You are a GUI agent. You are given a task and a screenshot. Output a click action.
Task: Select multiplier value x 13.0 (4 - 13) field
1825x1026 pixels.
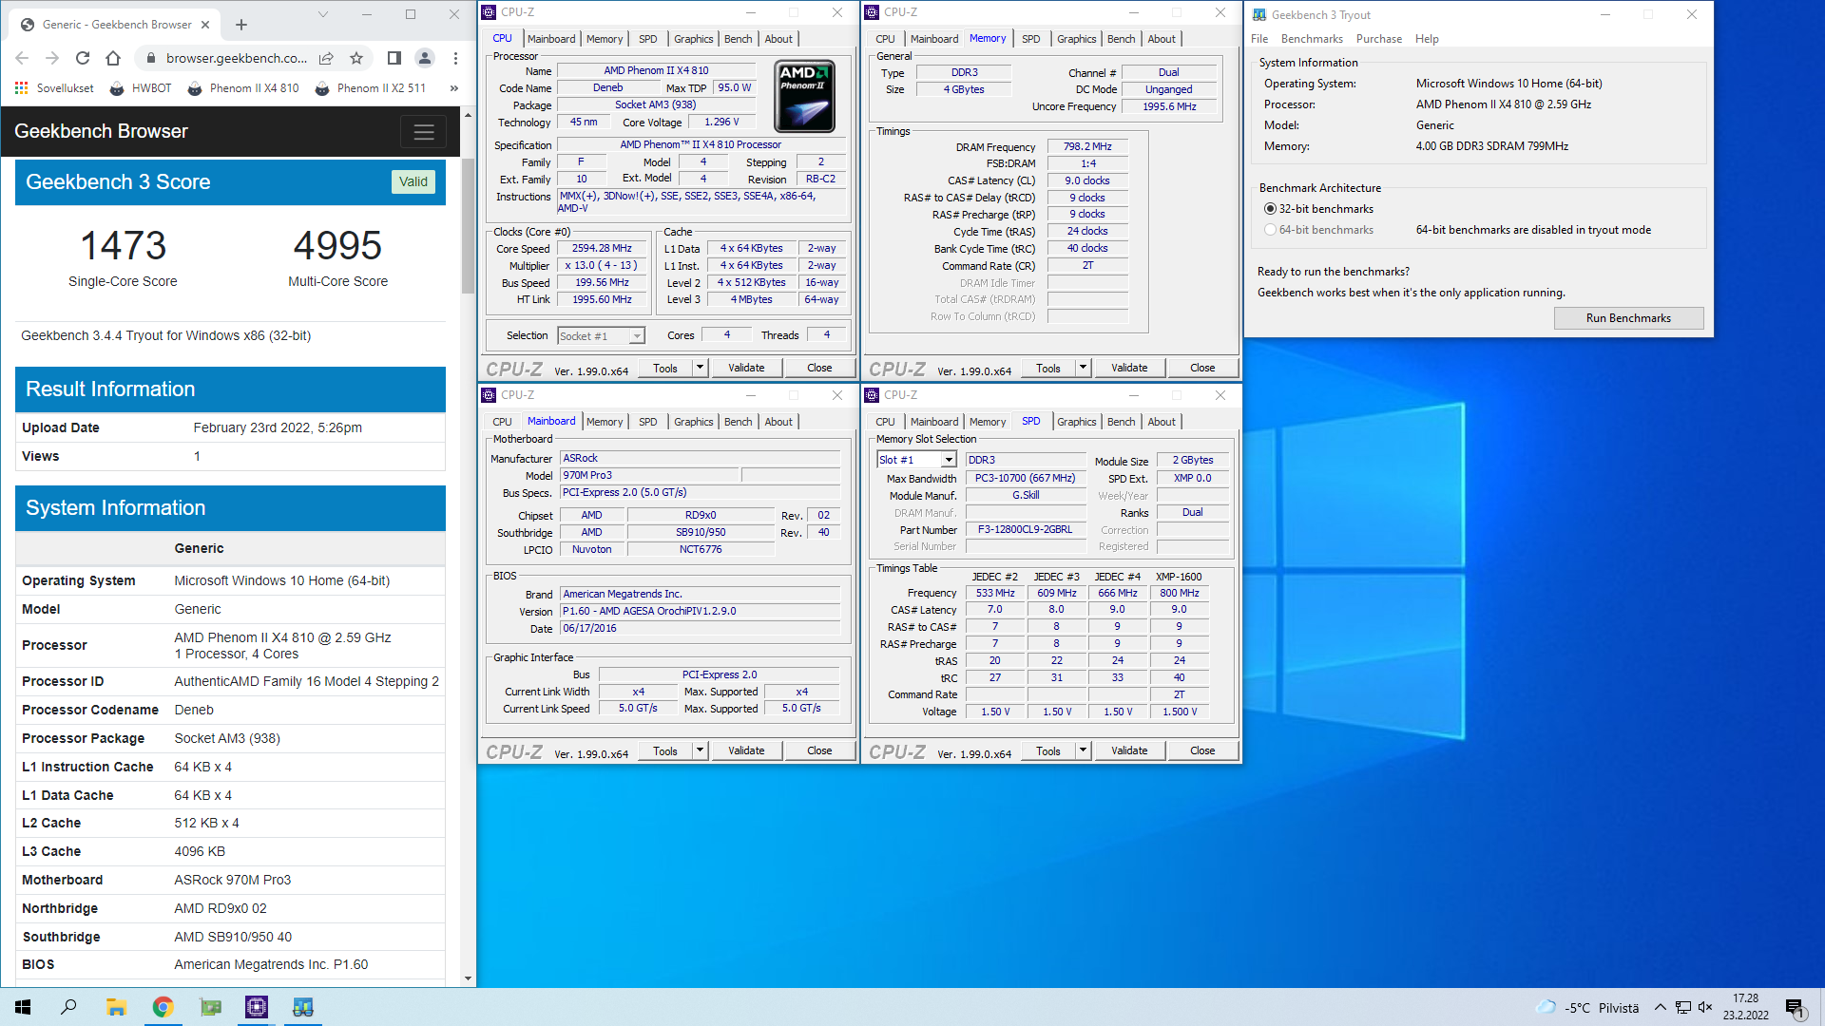(x=601, y=266)
